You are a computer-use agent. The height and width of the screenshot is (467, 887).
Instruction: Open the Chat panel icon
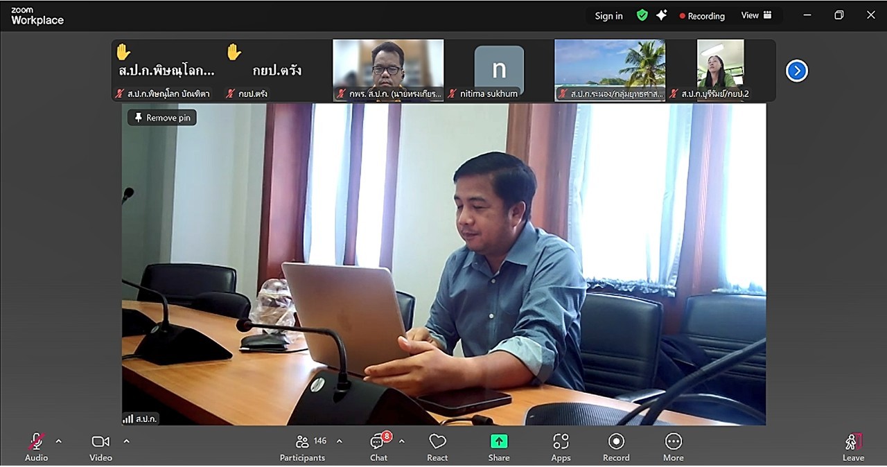coord(378,442)
